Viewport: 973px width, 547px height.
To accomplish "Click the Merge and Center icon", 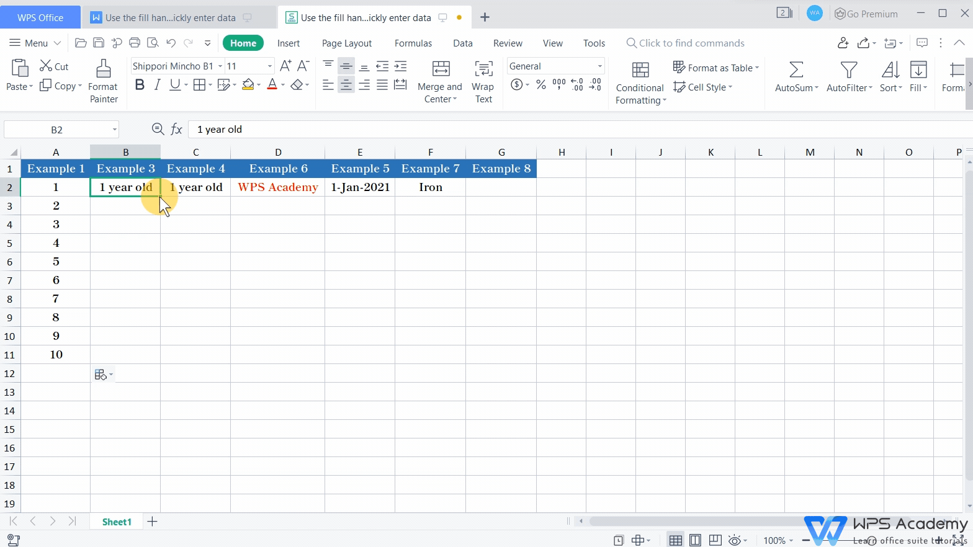I will click(440, 69).
